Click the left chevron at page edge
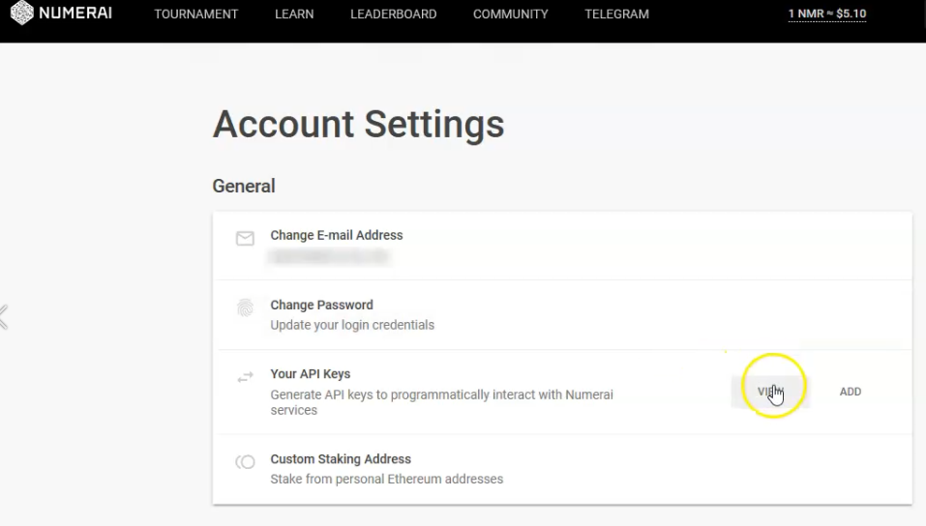The height and width of the screenshot is (526, 926). click(4, 317)
